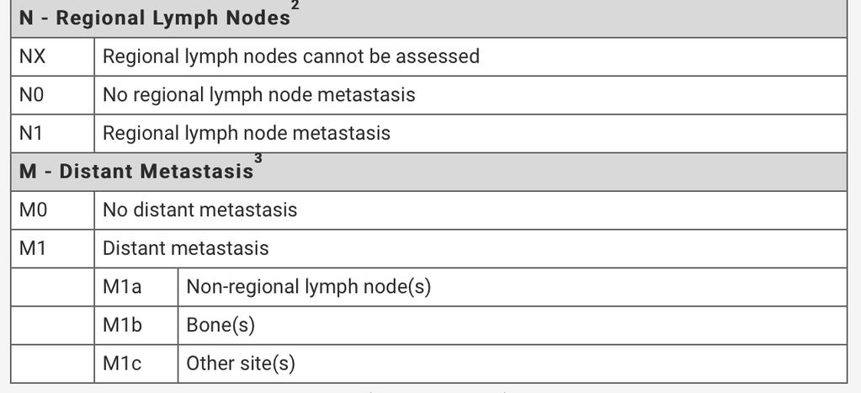Select the M1b subcategory cell
The height and width of the screenshot is (393, 861).
pyautogui.click(x=136, y=326)
